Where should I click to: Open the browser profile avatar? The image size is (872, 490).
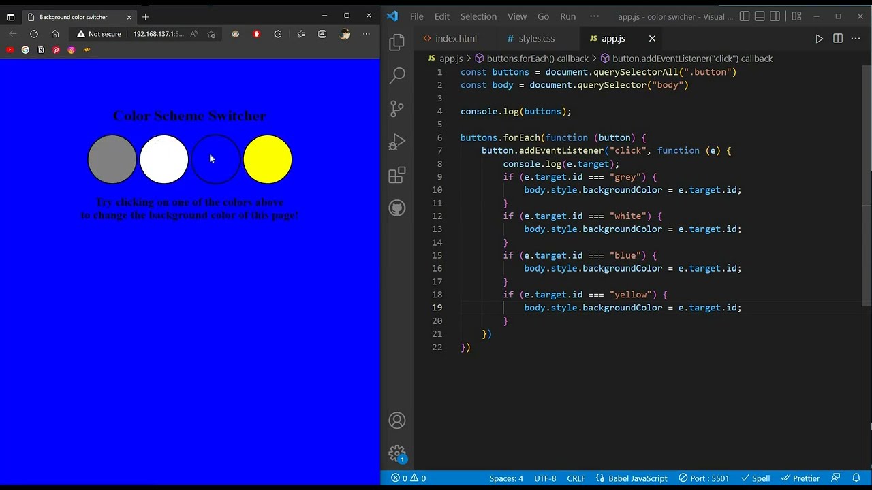point(345,34)
